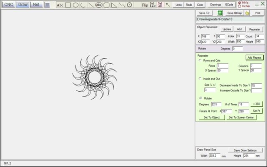Click the Print button
267x167 pixels.
(x=258, y=13)
